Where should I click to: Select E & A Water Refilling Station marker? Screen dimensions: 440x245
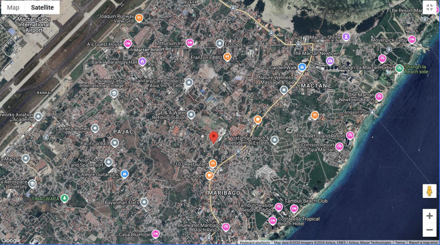(191, 115)
